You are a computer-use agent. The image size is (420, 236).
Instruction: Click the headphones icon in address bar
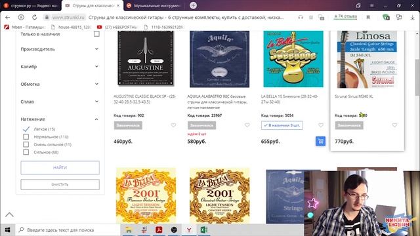coord(301,18)
